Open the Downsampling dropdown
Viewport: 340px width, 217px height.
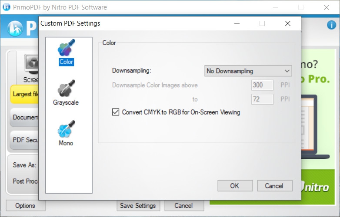tap(248, 71)
